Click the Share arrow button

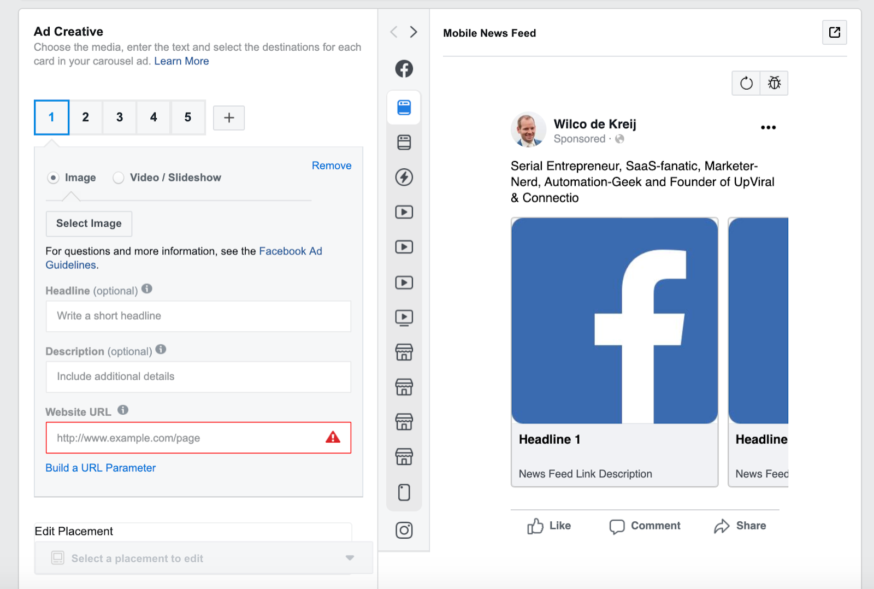point(740,526)
